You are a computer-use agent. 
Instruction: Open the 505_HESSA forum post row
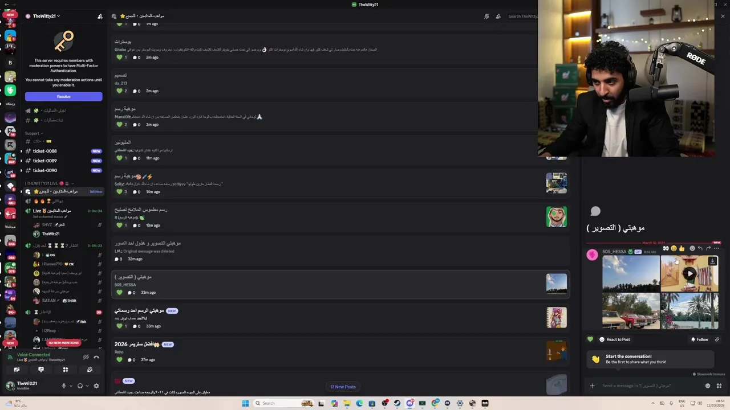340,284
